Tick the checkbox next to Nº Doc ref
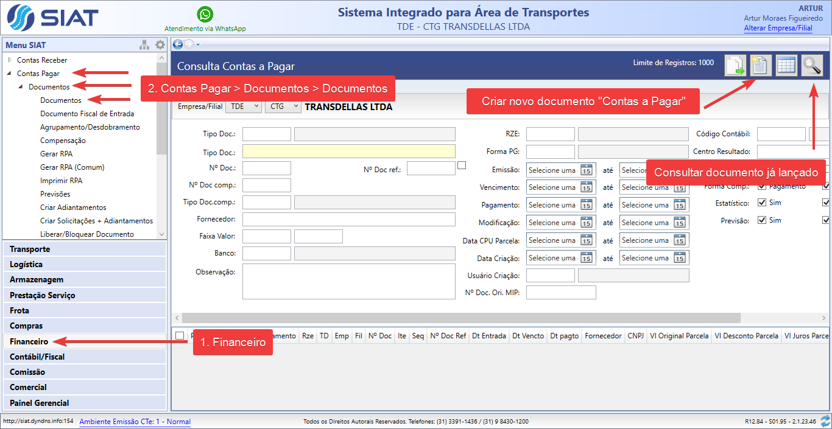The image size is (832, 429). coord(462,165)
